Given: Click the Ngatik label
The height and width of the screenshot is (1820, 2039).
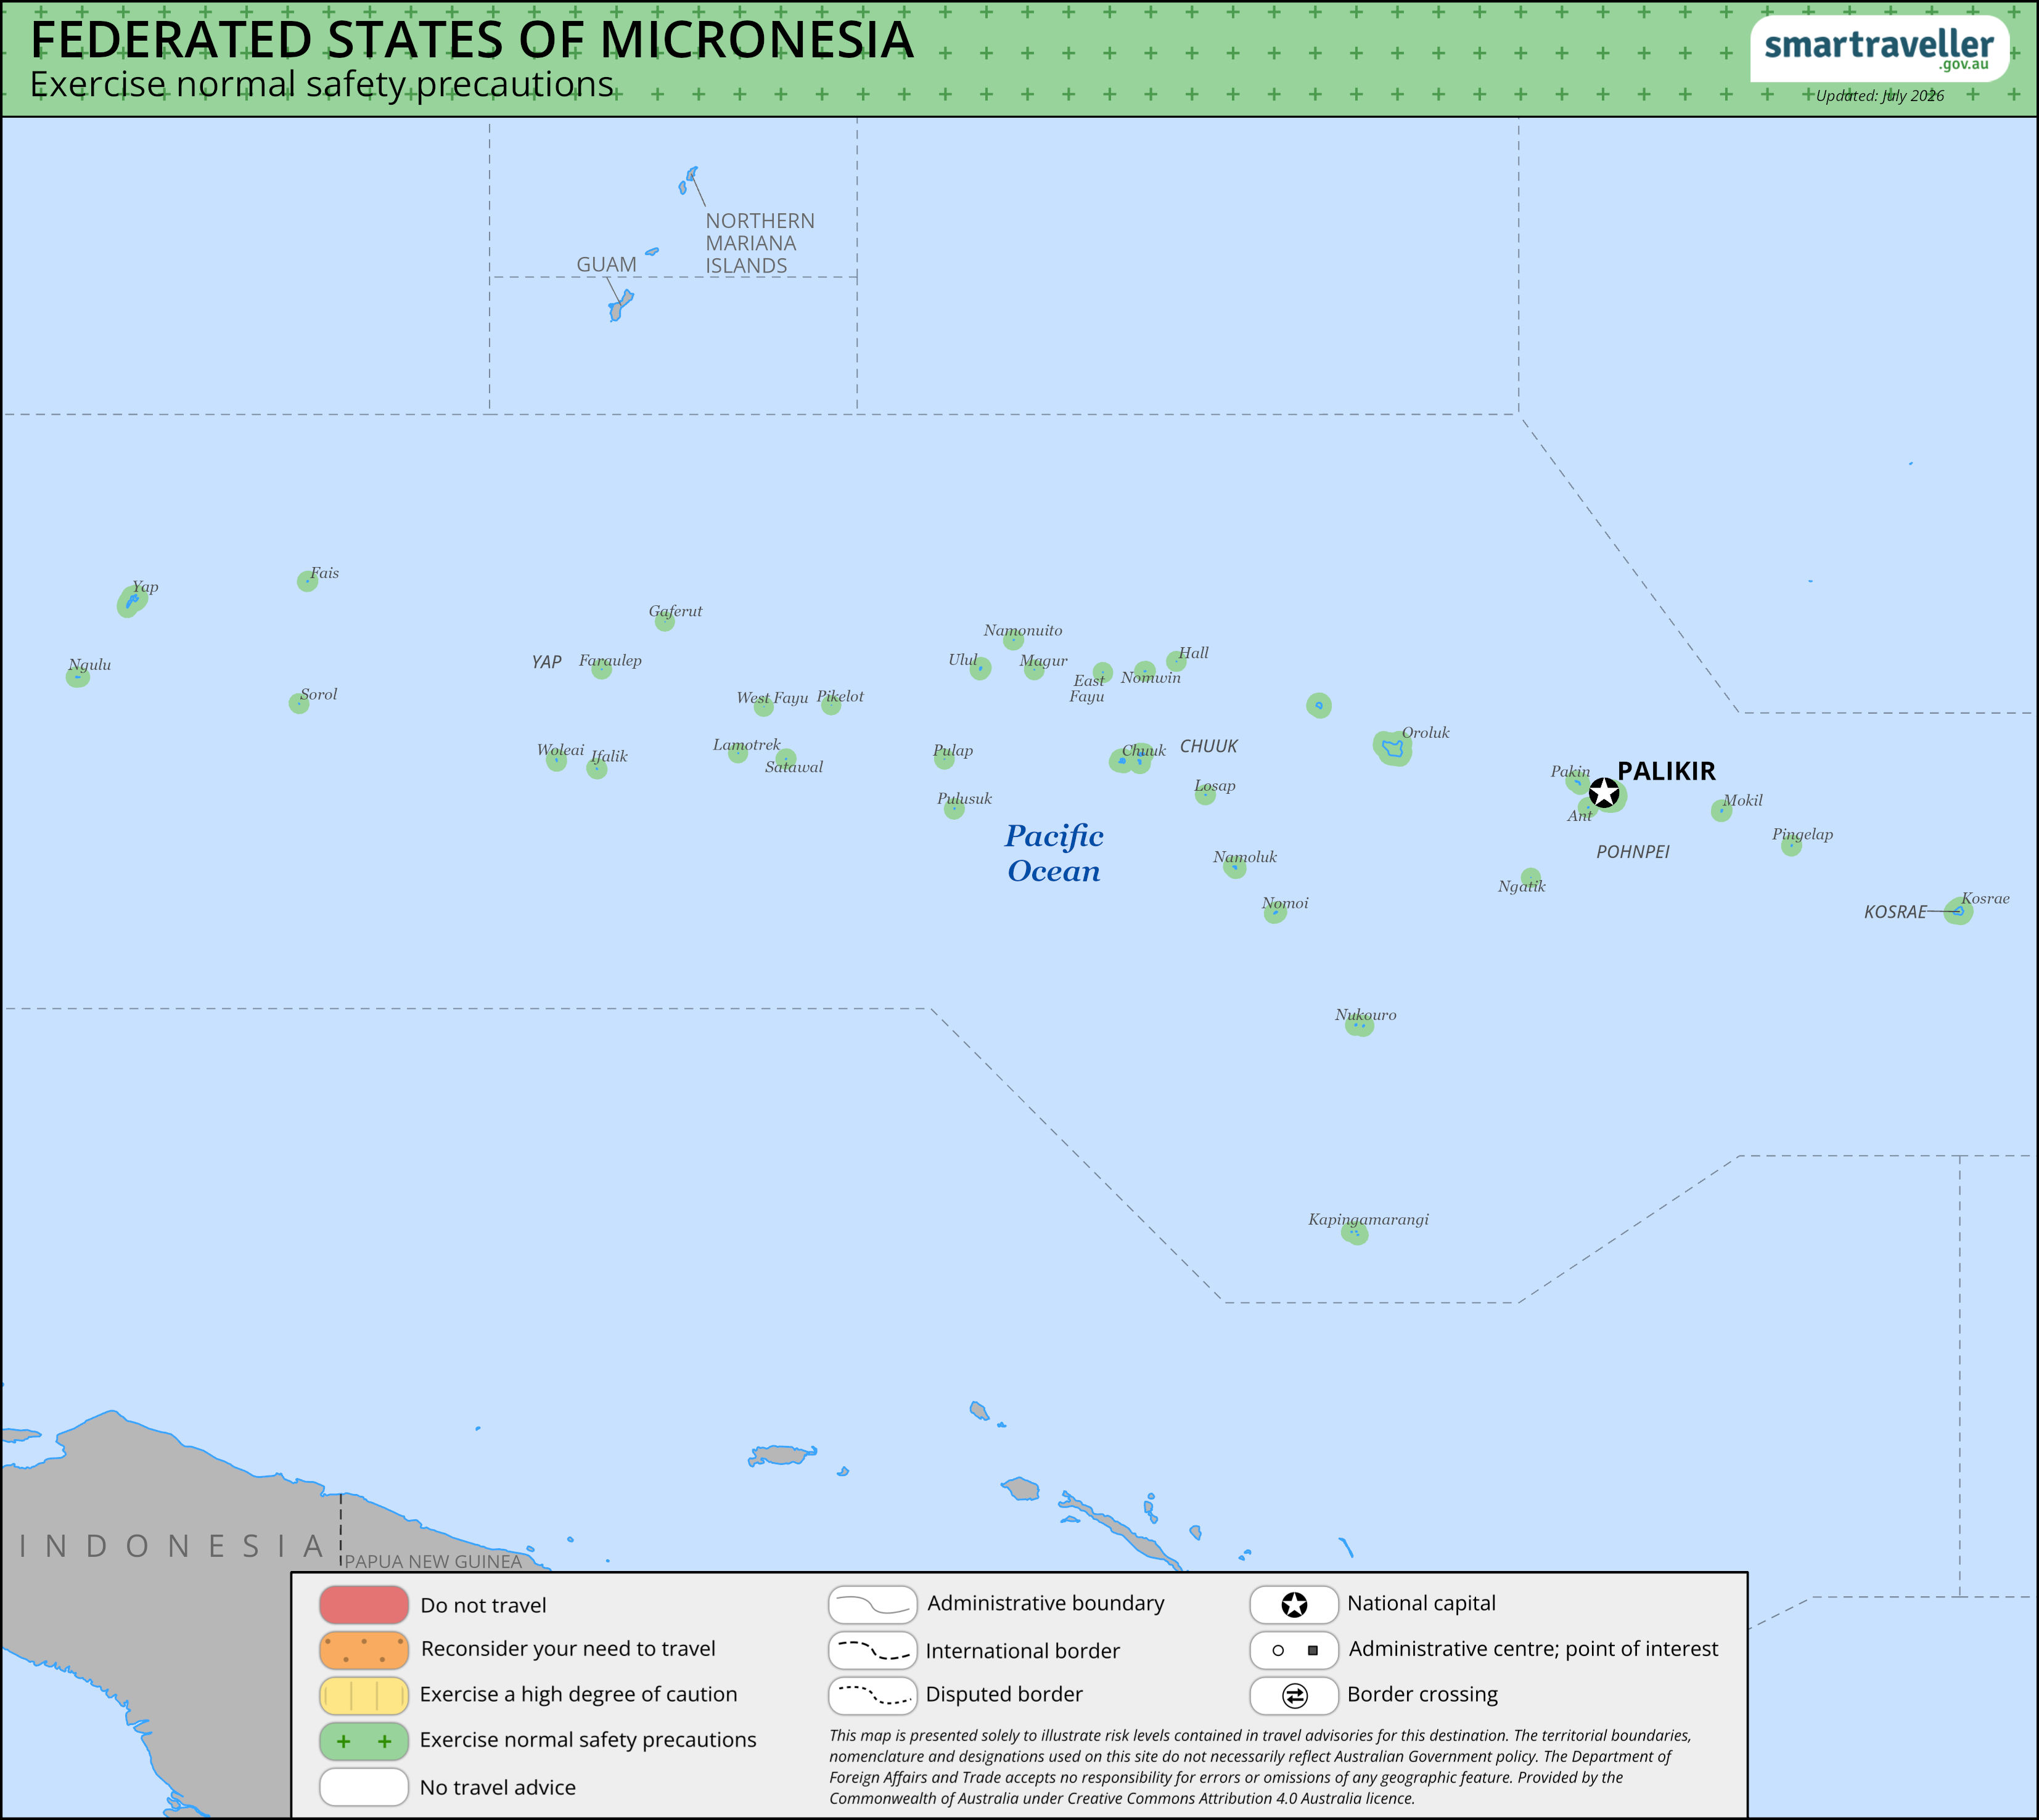Looking at the screenshot, I should tap(1522, 887).
